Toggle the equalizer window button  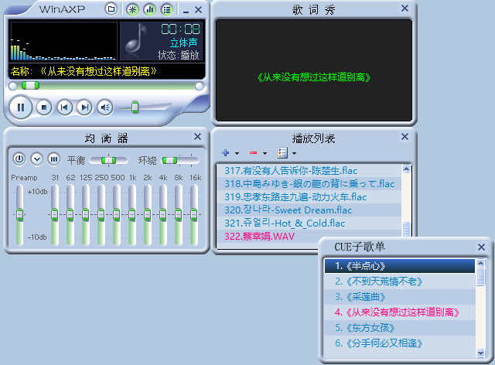pyautogui.click(x=149, y=9)
